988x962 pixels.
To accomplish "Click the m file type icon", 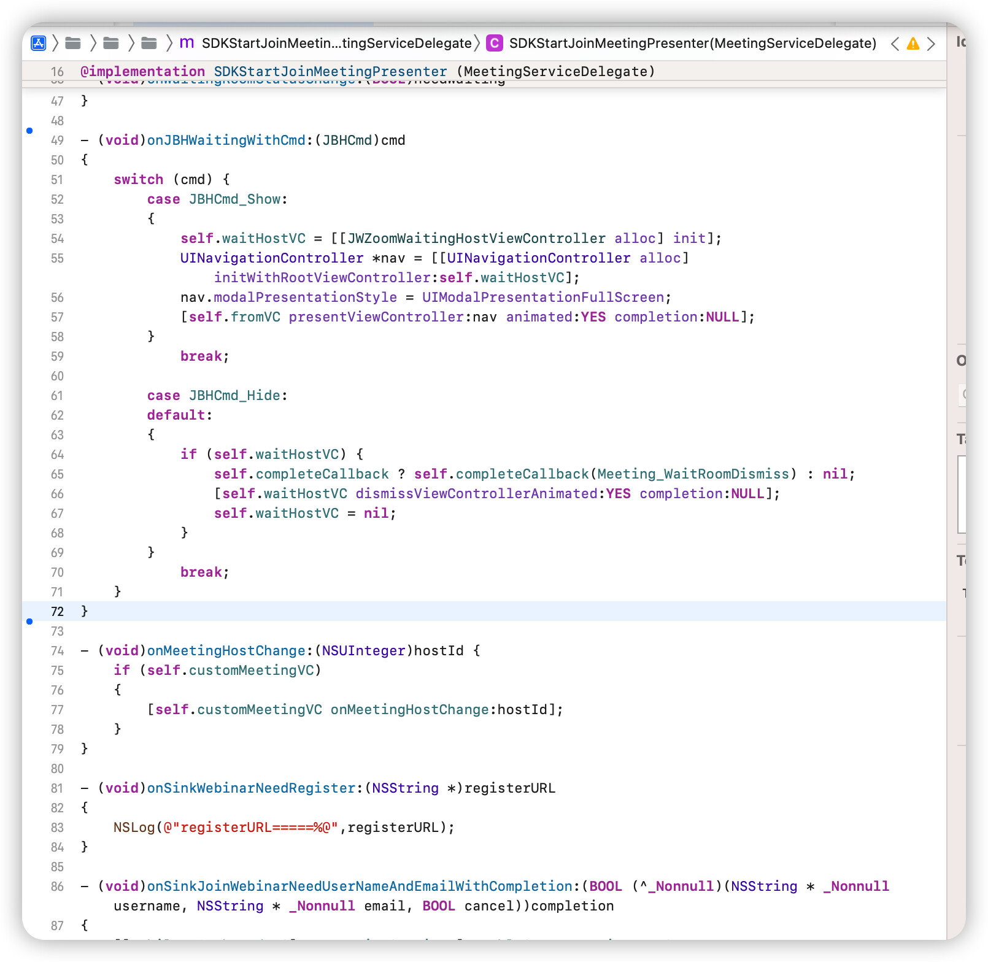I will (187, 43).
